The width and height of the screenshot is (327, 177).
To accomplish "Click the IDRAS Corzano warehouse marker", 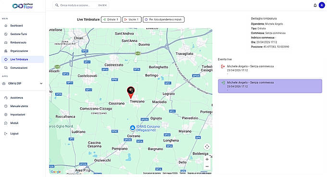I will click(132, 127).
